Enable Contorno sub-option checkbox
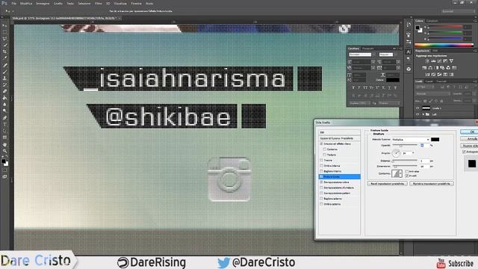 [x=325, y=149]
